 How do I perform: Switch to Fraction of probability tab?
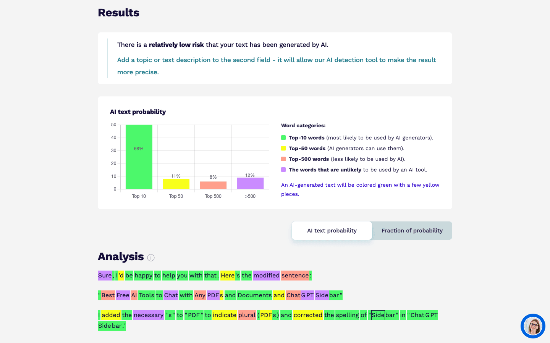point(412,231)
